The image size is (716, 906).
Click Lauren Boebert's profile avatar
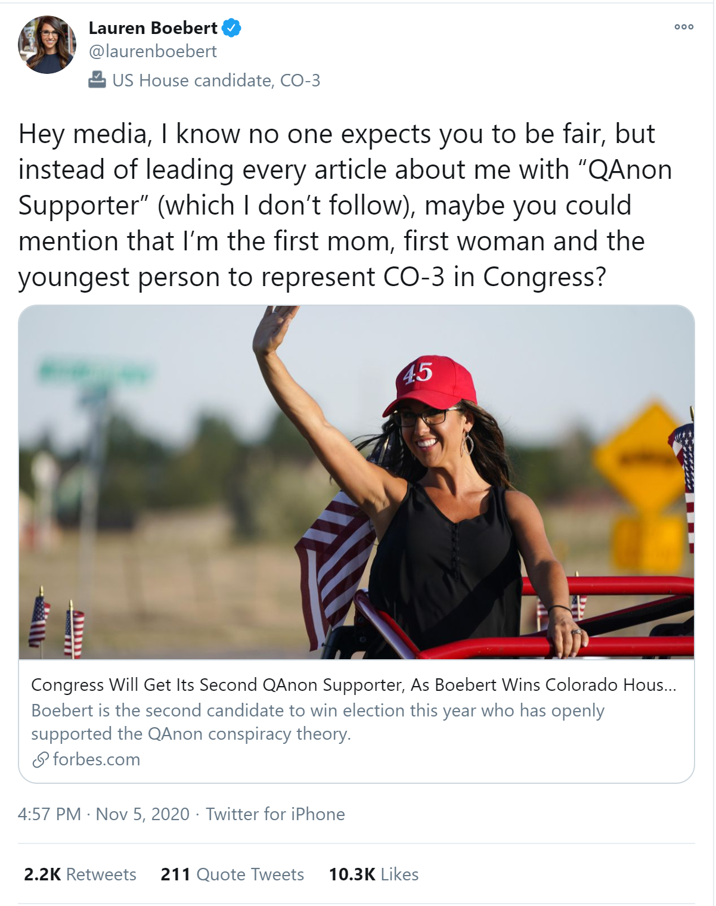[48, 45]
